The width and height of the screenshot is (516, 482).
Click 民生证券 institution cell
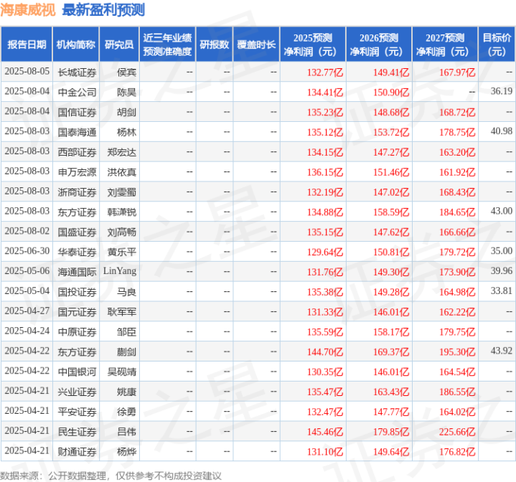pos(77,432)
